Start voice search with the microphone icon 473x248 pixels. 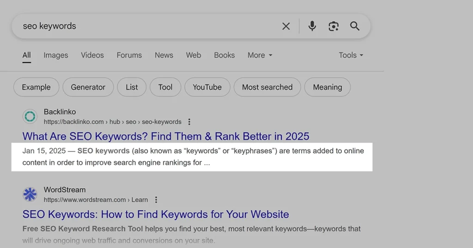tap(312, 26)
